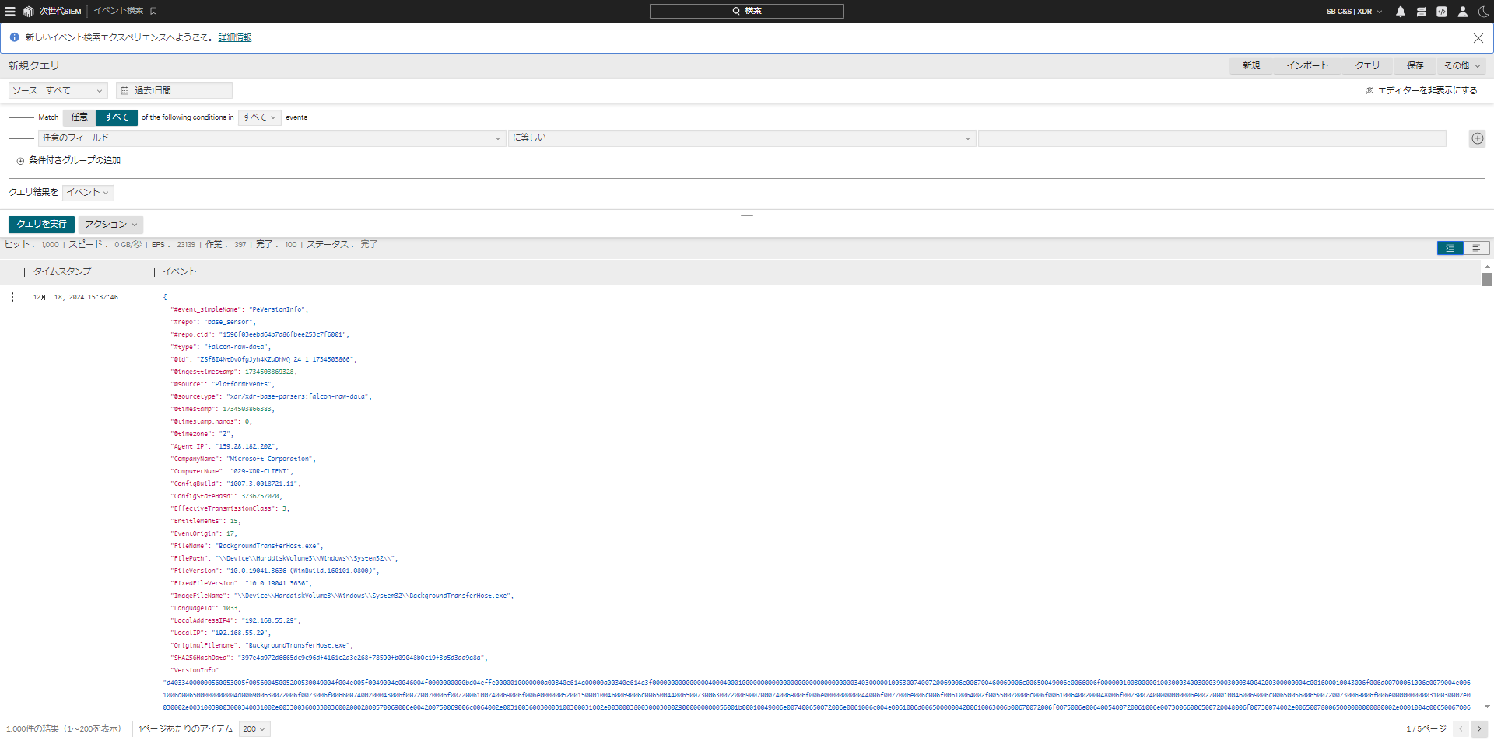Open the Falcon messages icon in header

point(1422,12)
